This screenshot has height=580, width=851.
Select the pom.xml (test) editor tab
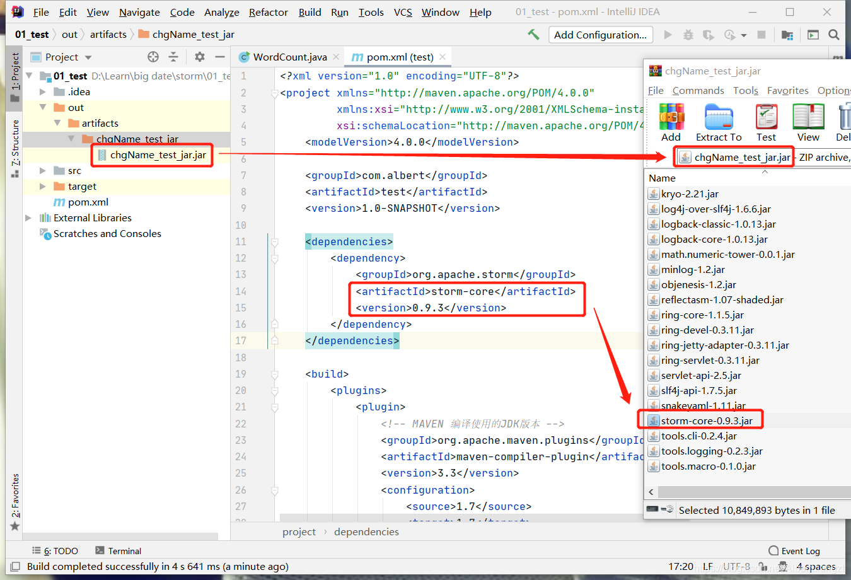click(399, 57)
